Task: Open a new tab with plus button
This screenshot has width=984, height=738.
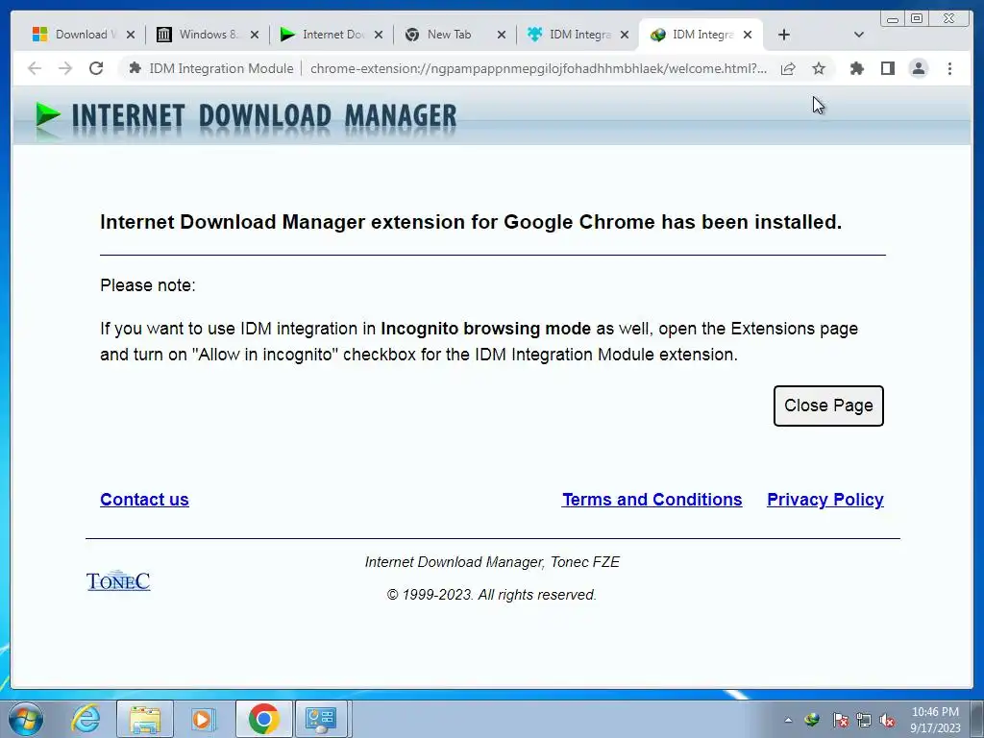Action: tap(784, 36)
